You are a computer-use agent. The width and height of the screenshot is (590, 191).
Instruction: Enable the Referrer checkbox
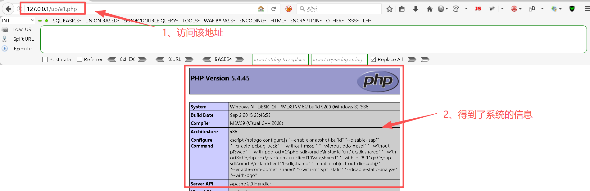click(x=79, y=59)
